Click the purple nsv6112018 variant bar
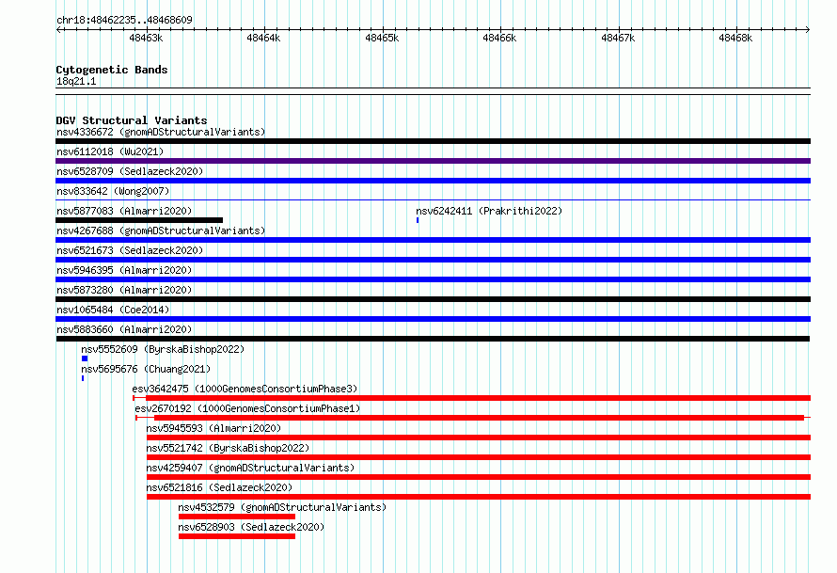The height and width of the screenshot is (573, 837). pos(433,161)
